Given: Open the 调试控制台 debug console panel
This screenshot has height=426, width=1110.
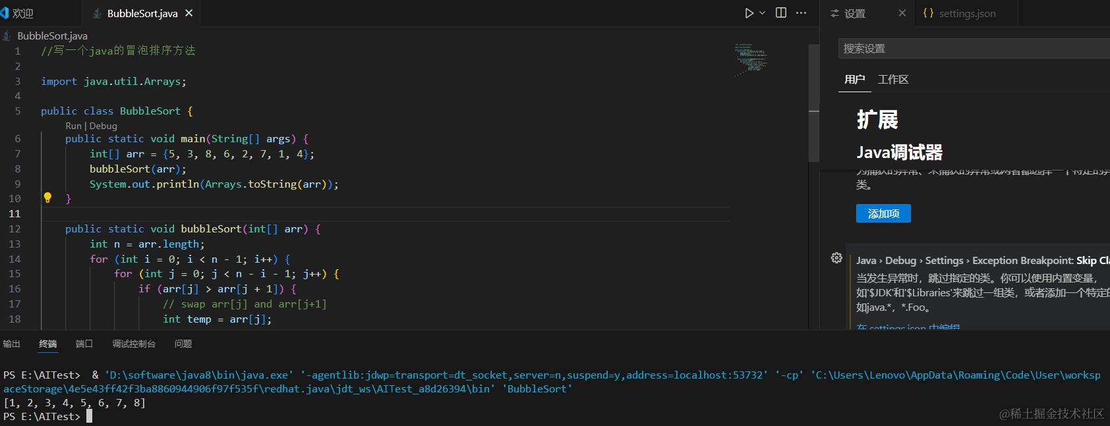Looking at the screenshot, I should tap(134, 344).
